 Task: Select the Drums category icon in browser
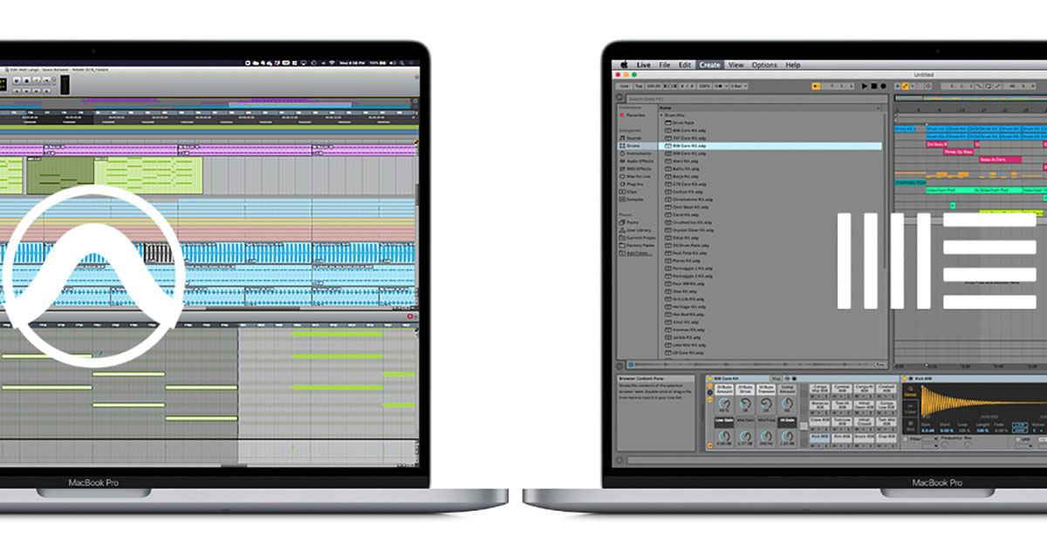pyautogui.click(x=622, y=146)
